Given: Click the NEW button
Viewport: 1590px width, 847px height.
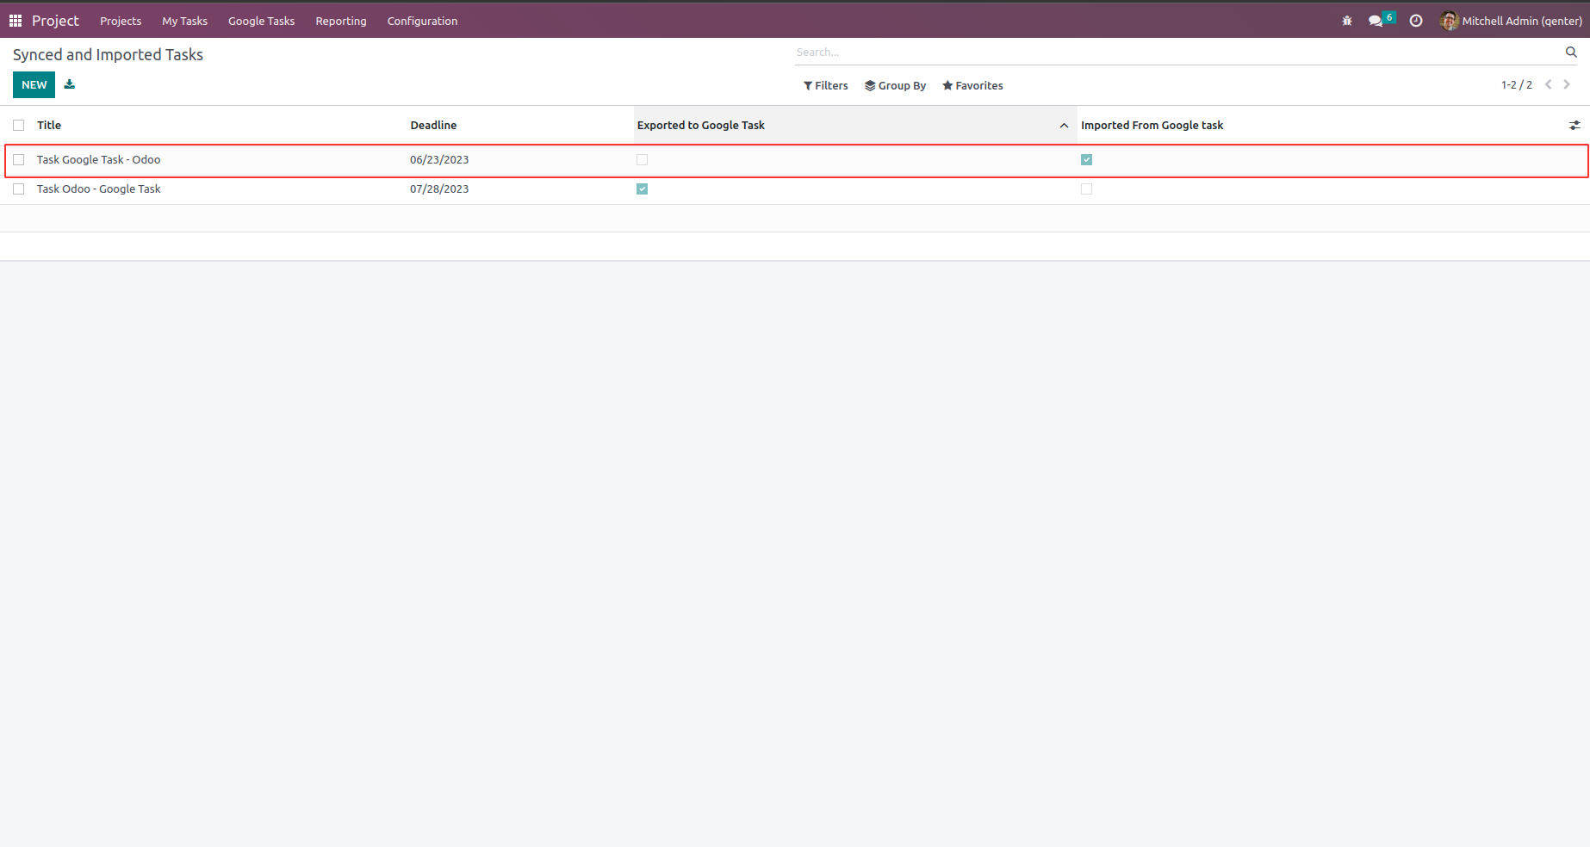Looking at the screenshot, I should 34,84.
